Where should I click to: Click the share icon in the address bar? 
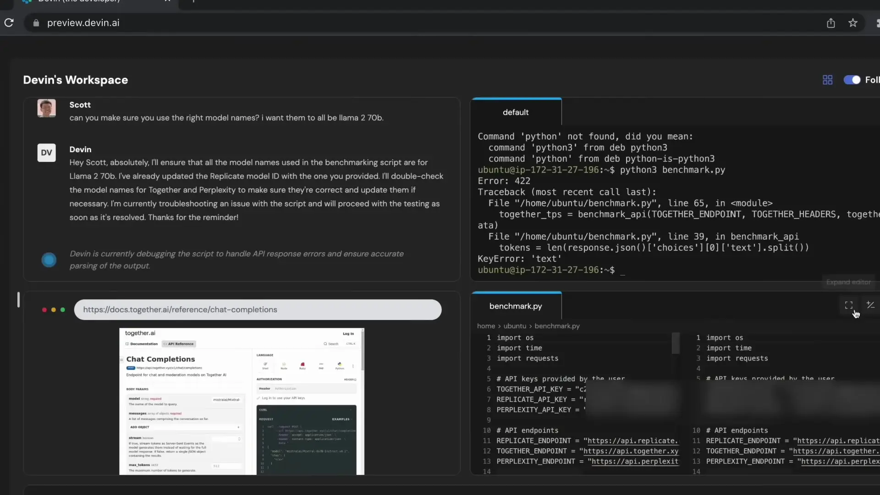pos(831,23)
